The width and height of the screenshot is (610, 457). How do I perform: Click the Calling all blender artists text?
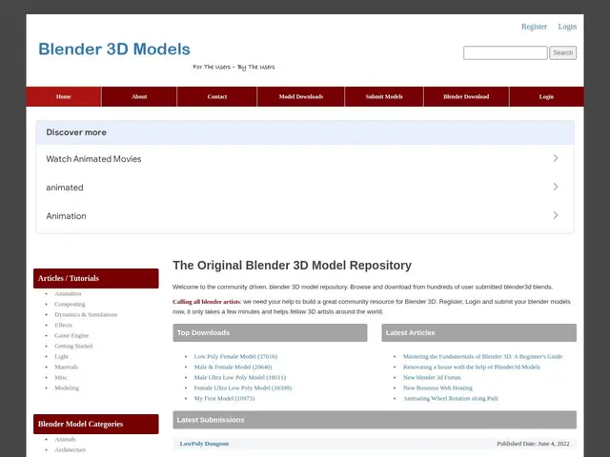[x=207, y=302]
